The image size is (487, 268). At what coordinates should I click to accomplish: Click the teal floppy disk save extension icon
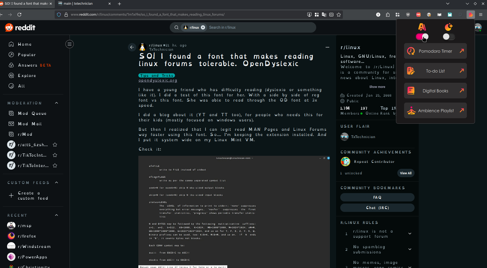pos(450,15)
